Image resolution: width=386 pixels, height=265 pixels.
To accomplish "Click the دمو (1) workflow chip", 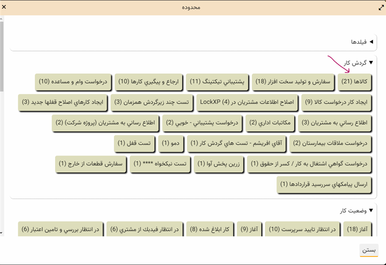I will [x=171, y=143].
